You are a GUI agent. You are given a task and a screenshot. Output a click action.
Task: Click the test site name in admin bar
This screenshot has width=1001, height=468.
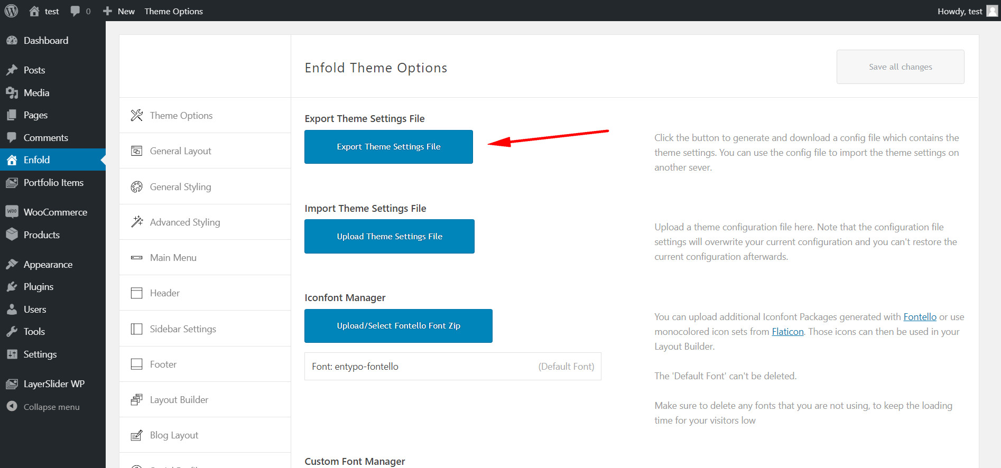click(x=52, y=11)
